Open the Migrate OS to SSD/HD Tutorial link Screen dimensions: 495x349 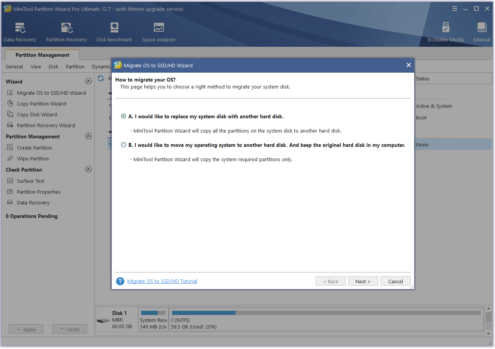(162, 281)
